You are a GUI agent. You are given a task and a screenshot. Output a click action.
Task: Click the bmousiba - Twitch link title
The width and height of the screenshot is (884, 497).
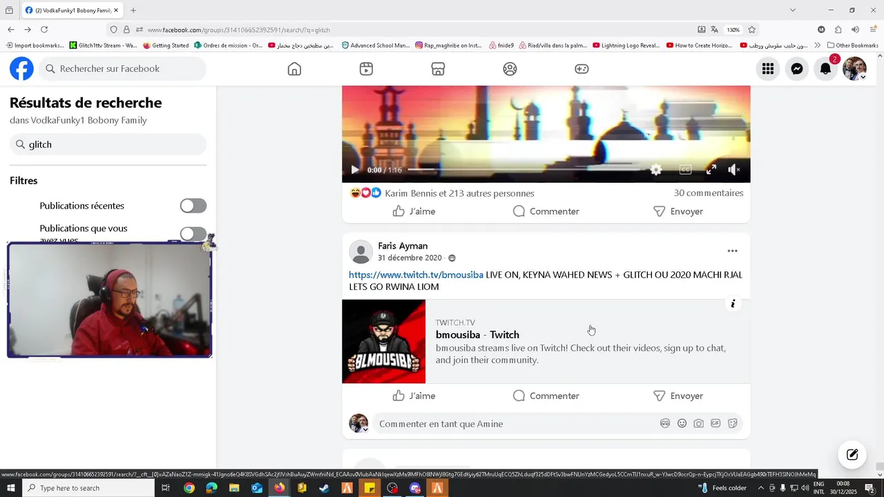pos(477,335)
